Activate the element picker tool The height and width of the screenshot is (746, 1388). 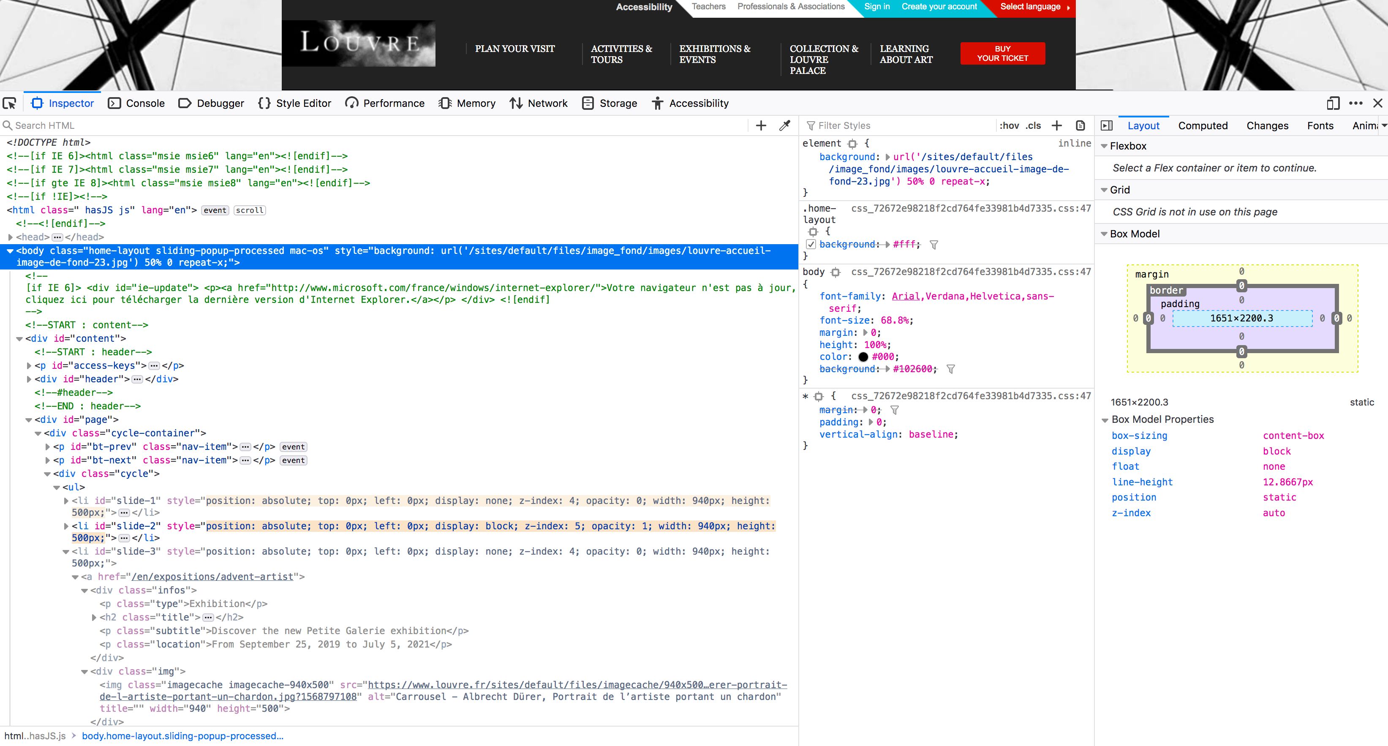tap(10, 103)
